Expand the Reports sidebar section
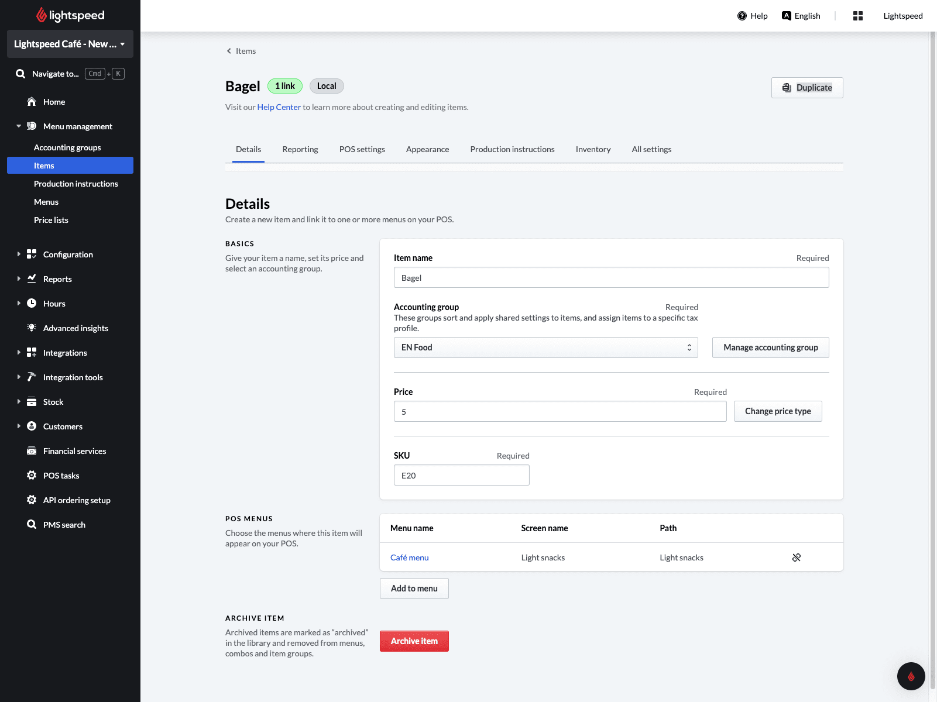Viewport: 937px width, 702px height. point(19,279)
